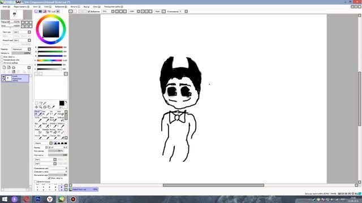Open the paper texture dropdown
Viewport: 362px width, 203px height.
(x=29, y=32)
